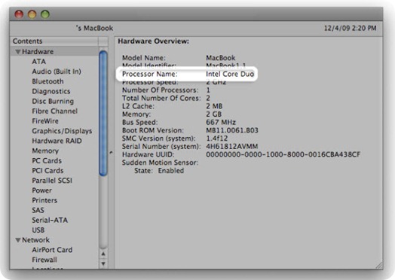The height and width of the screenshot is (280, 395).
Task: Click the Bus Speed value 667 MHz
Action: point(221,122)
